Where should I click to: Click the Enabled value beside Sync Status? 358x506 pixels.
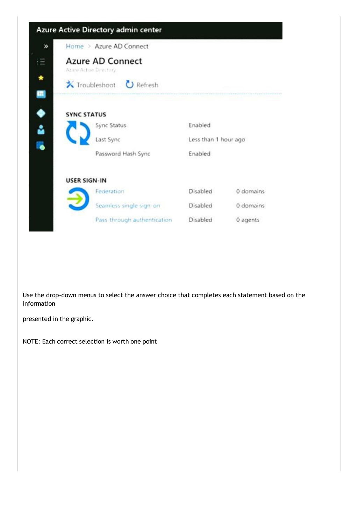point(200,125)
